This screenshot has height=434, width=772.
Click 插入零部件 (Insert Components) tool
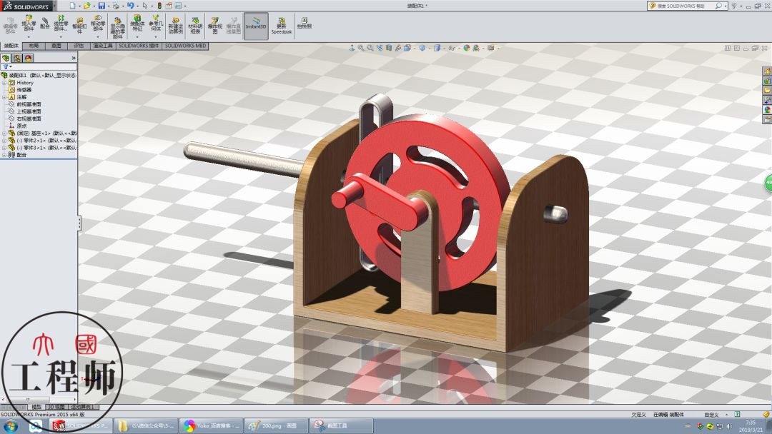(x=29, y=24)
